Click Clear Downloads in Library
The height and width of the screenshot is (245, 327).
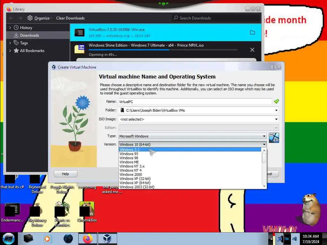[70, 18]
